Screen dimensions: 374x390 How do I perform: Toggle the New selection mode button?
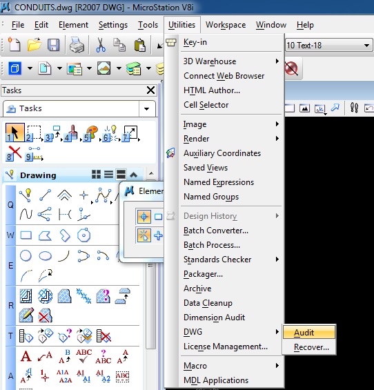[144, 235]
